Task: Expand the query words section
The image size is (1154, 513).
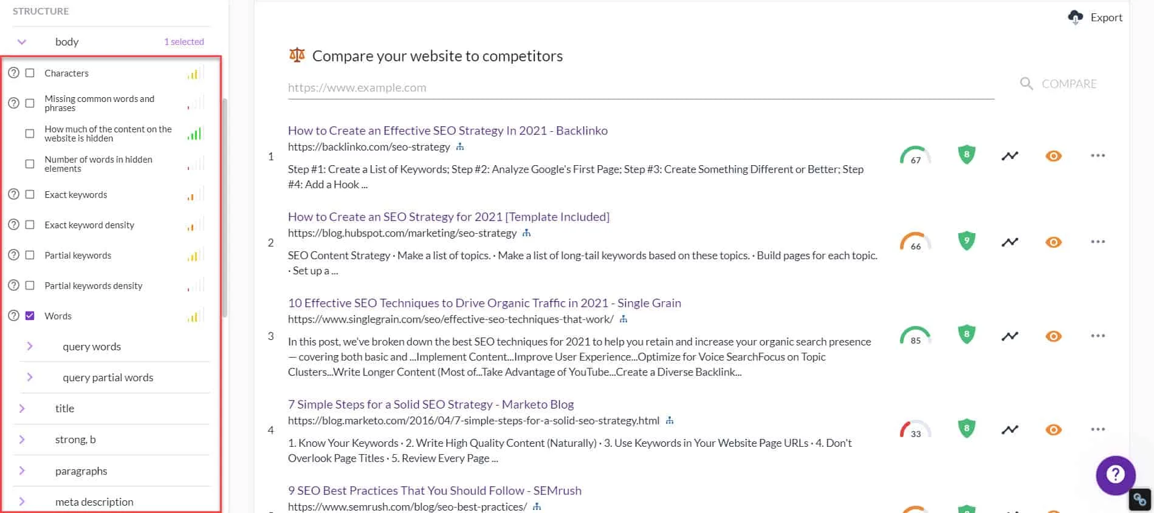Action: tap(30, 346)
